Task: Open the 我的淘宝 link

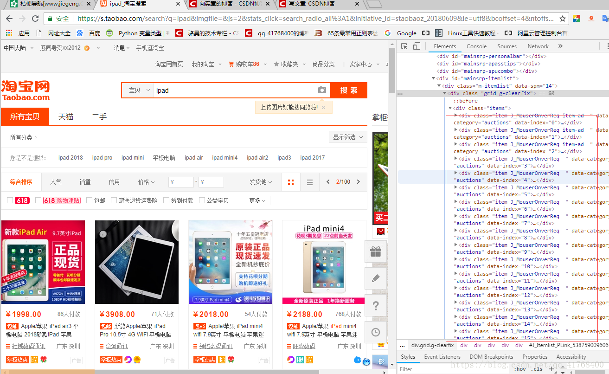Action: point(203,64)
